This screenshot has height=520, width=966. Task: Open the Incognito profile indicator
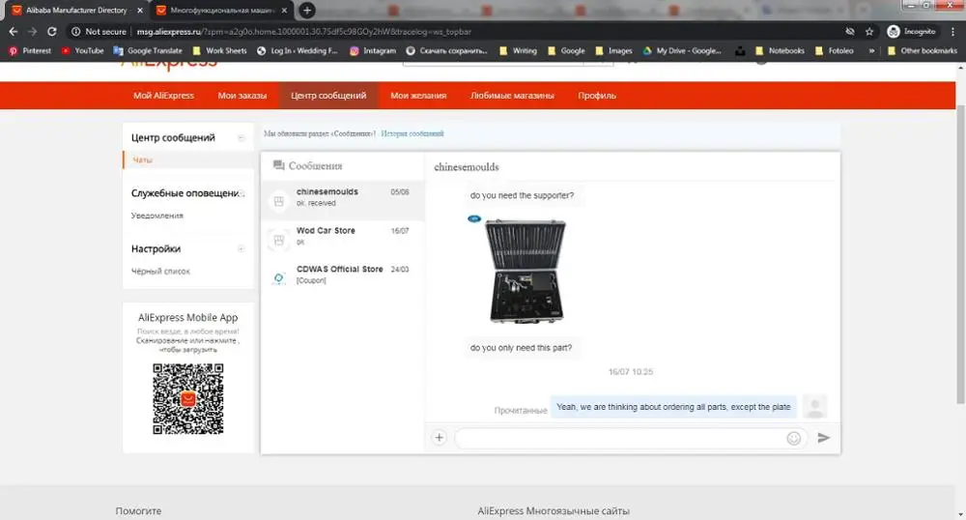click(x=912, y=32)
